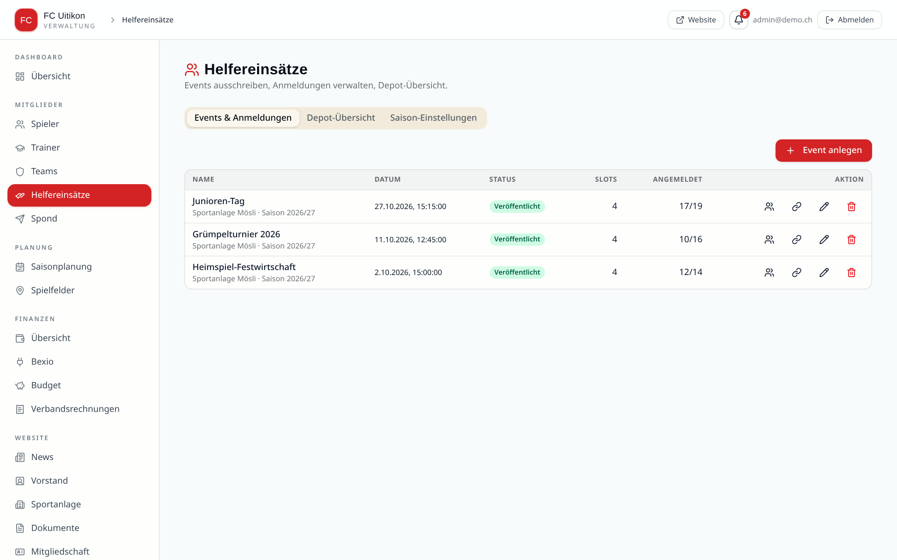Open Saisonplanung in sidebar
Screen dimensions: 897x560
pyautogui.click(x=79, y=267)
